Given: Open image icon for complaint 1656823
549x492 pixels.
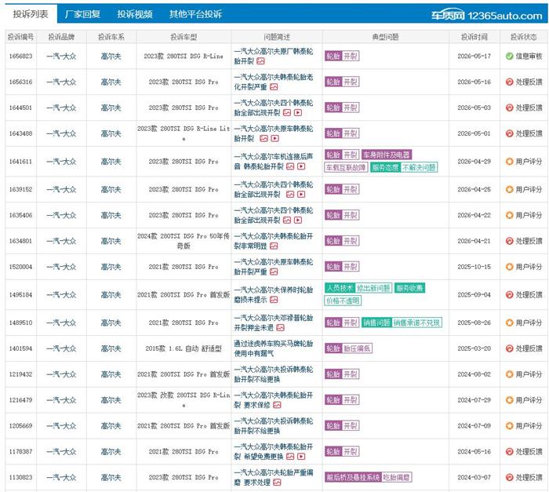Looking at the screenshot, I should pos(260,61).
